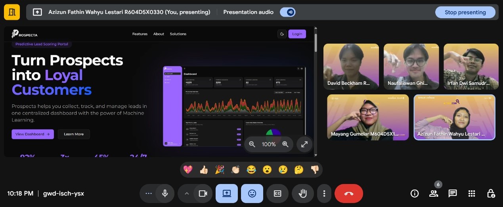The image size is (503, 207).
Task: Open the Solutions menu on Prospecta site
Action: pos(178,34)
